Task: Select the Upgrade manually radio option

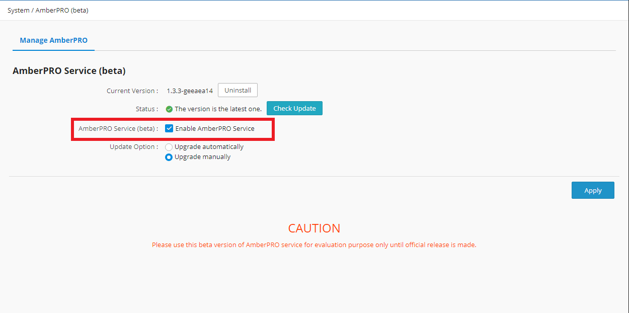Action: pos(169,157)
